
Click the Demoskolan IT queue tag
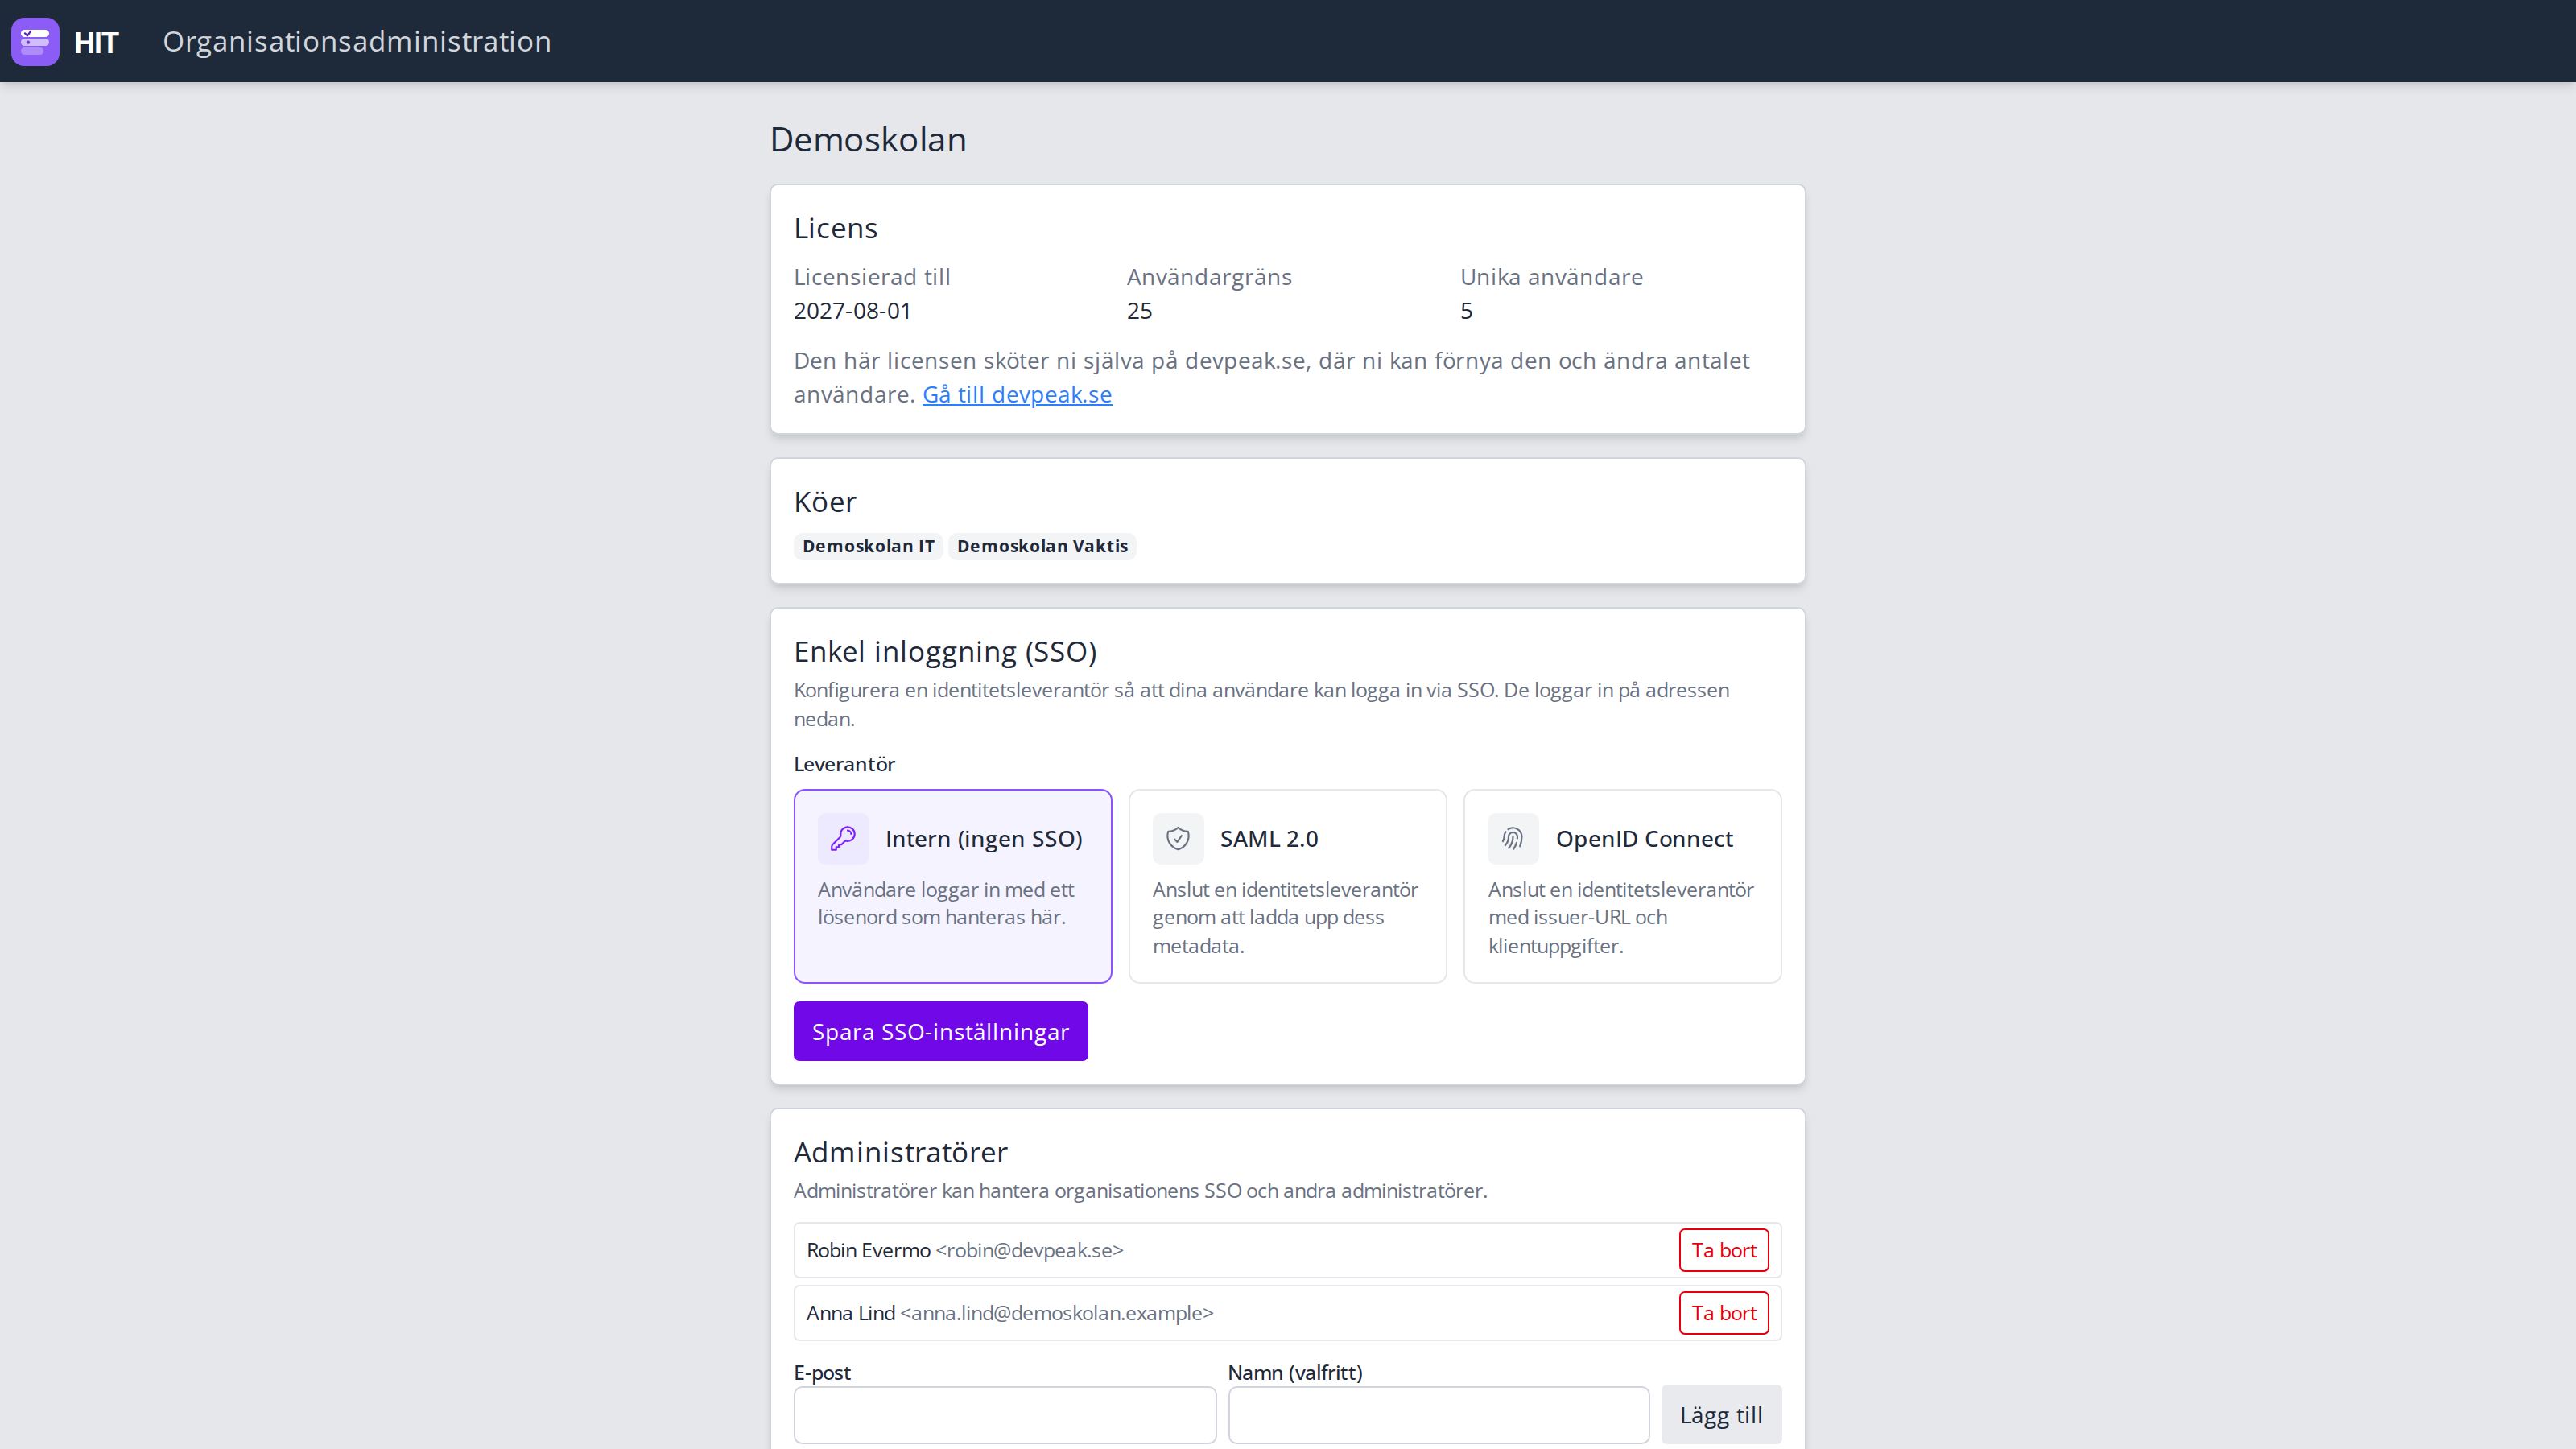[868, 546]
